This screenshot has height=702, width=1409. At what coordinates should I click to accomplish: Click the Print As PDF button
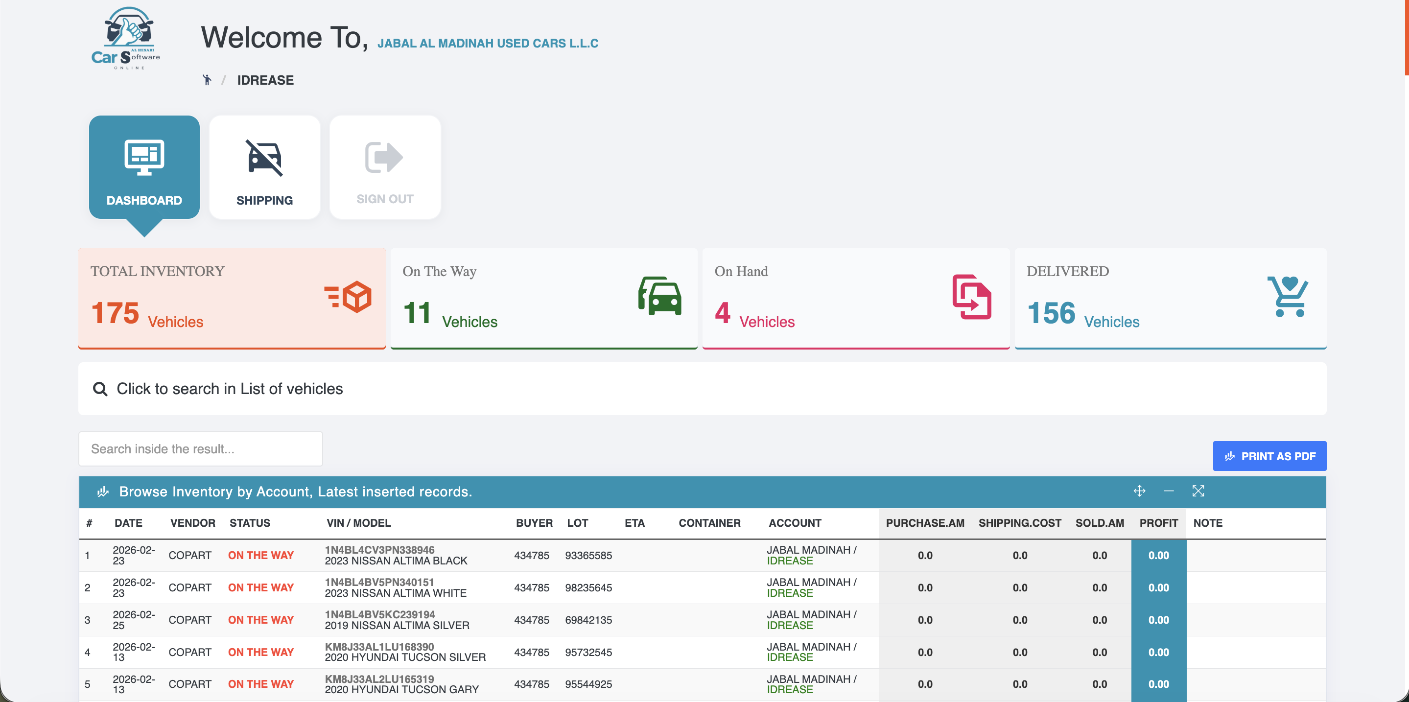[x=1269, y=456]
